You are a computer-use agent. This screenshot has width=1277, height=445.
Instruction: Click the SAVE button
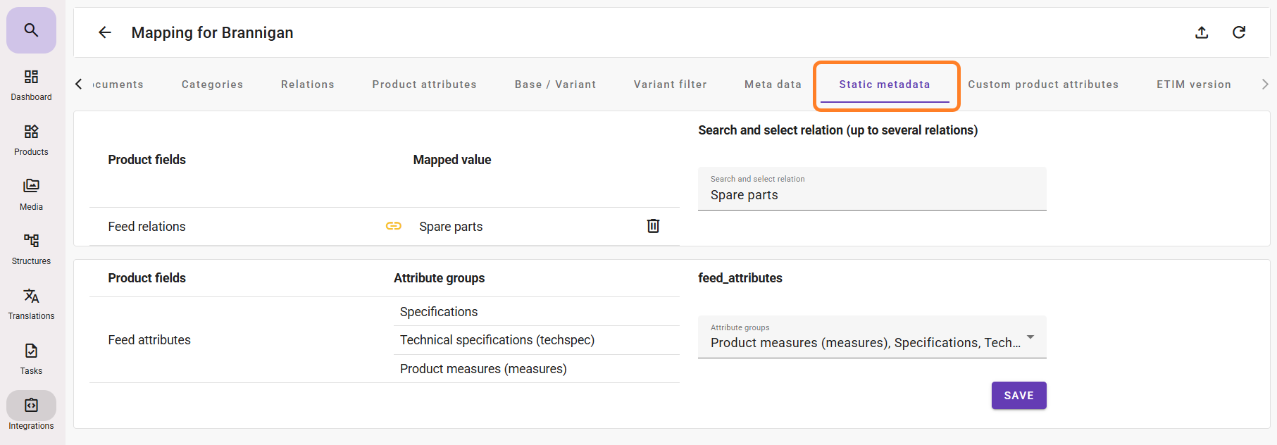[1019, 396]
